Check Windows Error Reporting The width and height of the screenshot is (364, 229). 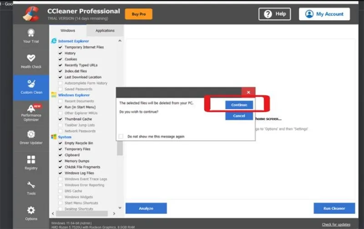coord(60,185)
